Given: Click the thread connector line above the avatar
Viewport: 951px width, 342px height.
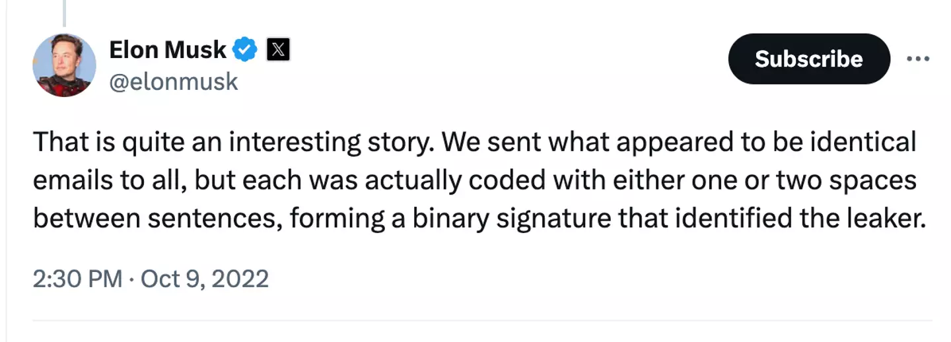Looking at the screenshot, I should 64,13.
